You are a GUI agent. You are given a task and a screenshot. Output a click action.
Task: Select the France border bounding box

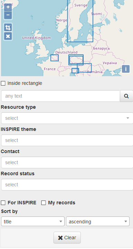click(x=55, y=58)
